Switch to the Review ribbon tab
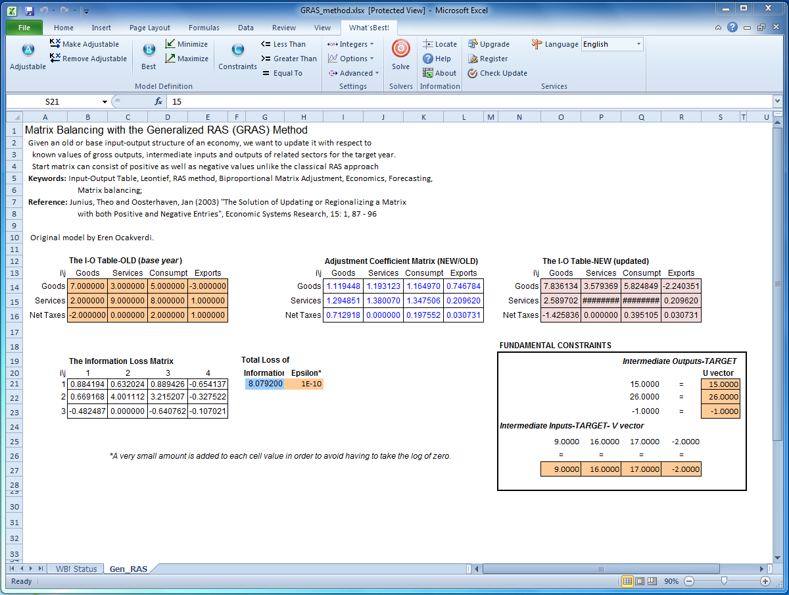Viewport: 789px width, 595px height. tap(284, 28)
